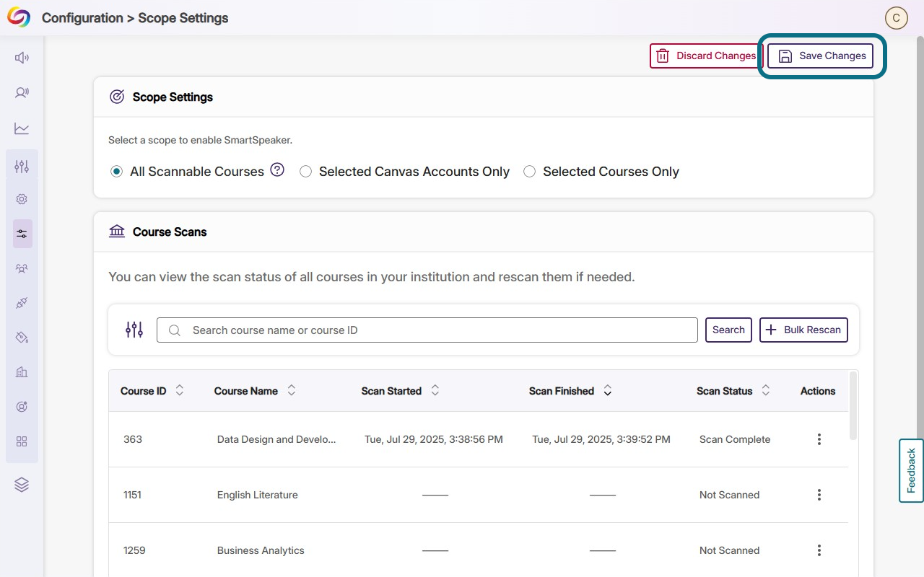Open the gear settings sidebar icon
This screenshot has height=577, width=924.
[x=22, y=199]
